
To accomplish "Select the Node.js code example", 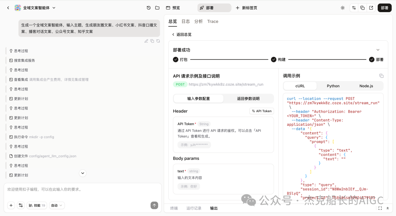I will pyautogui.click(x=366, y=86).
